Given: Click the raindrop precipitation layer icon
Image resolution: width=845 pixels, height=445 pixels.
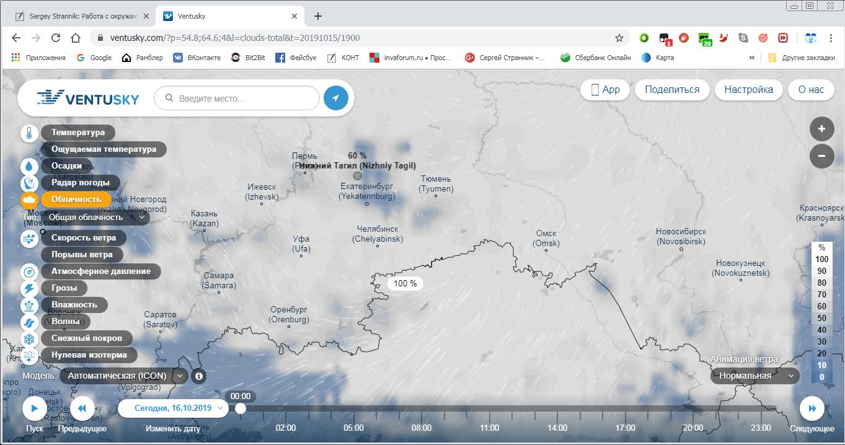Looking at the screenshot, I should (x=29, y=167).
